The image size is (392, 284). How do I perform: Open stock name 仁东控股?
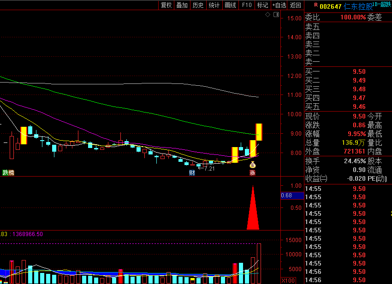pyautogui.click(x=358, y=7)
